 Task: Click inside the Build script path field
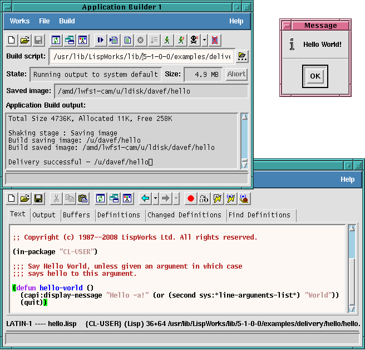141,57
